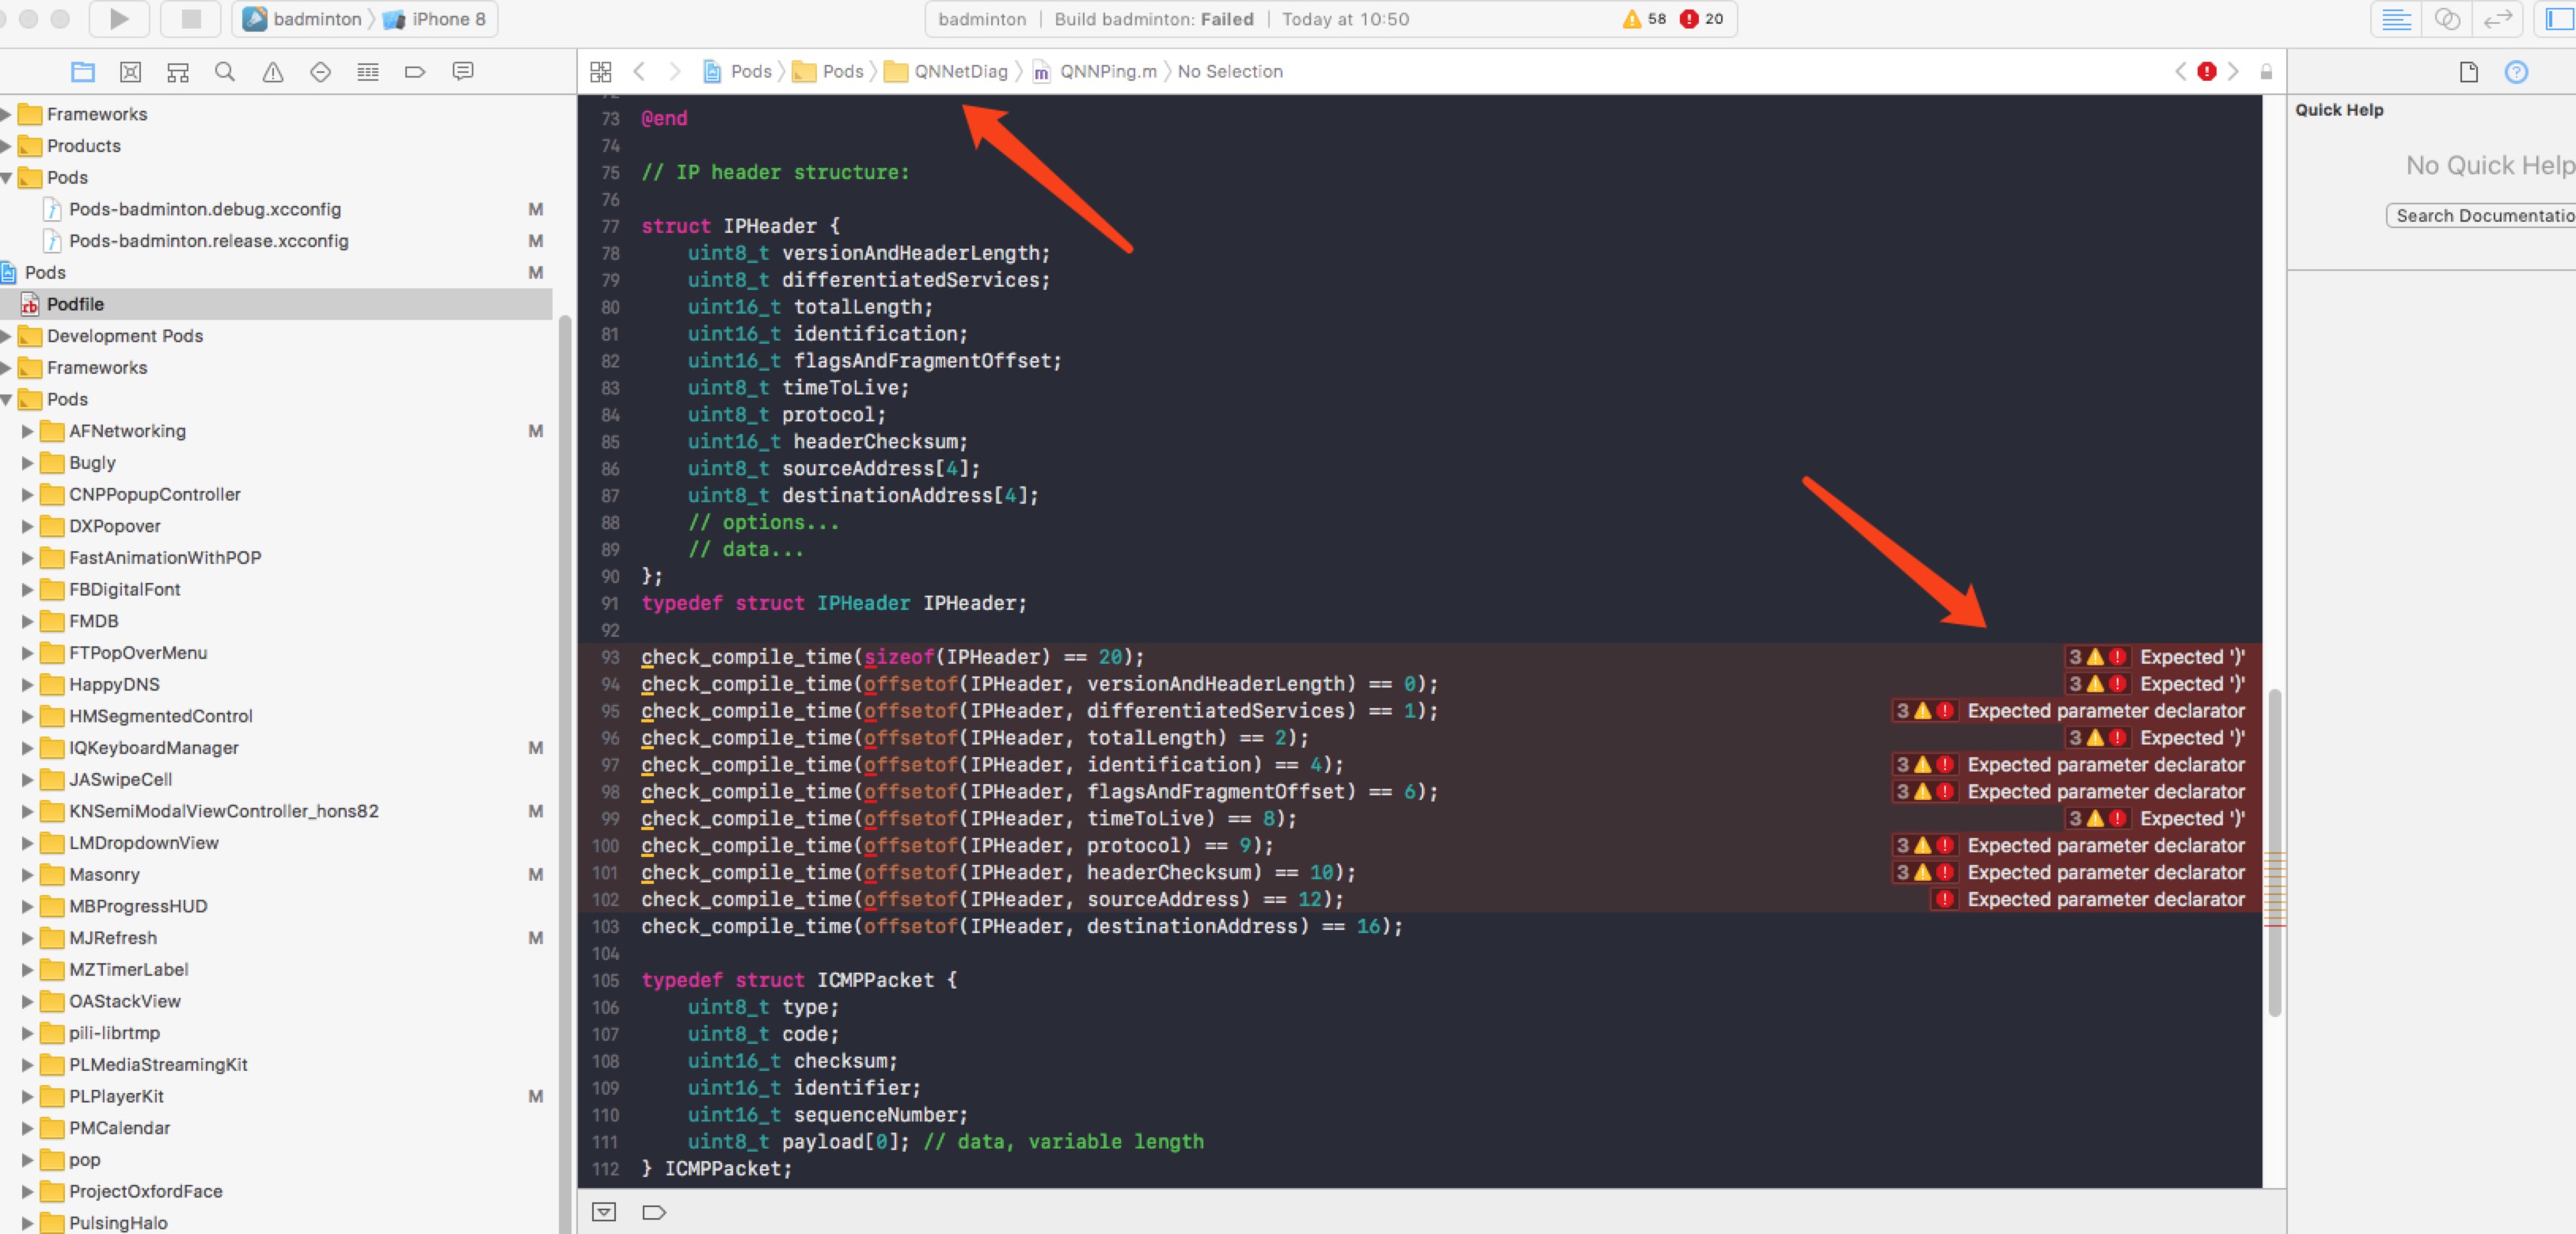Expand the AFNetworking pod folder
Screen dimensions: 2576x1234
point(26,432)
